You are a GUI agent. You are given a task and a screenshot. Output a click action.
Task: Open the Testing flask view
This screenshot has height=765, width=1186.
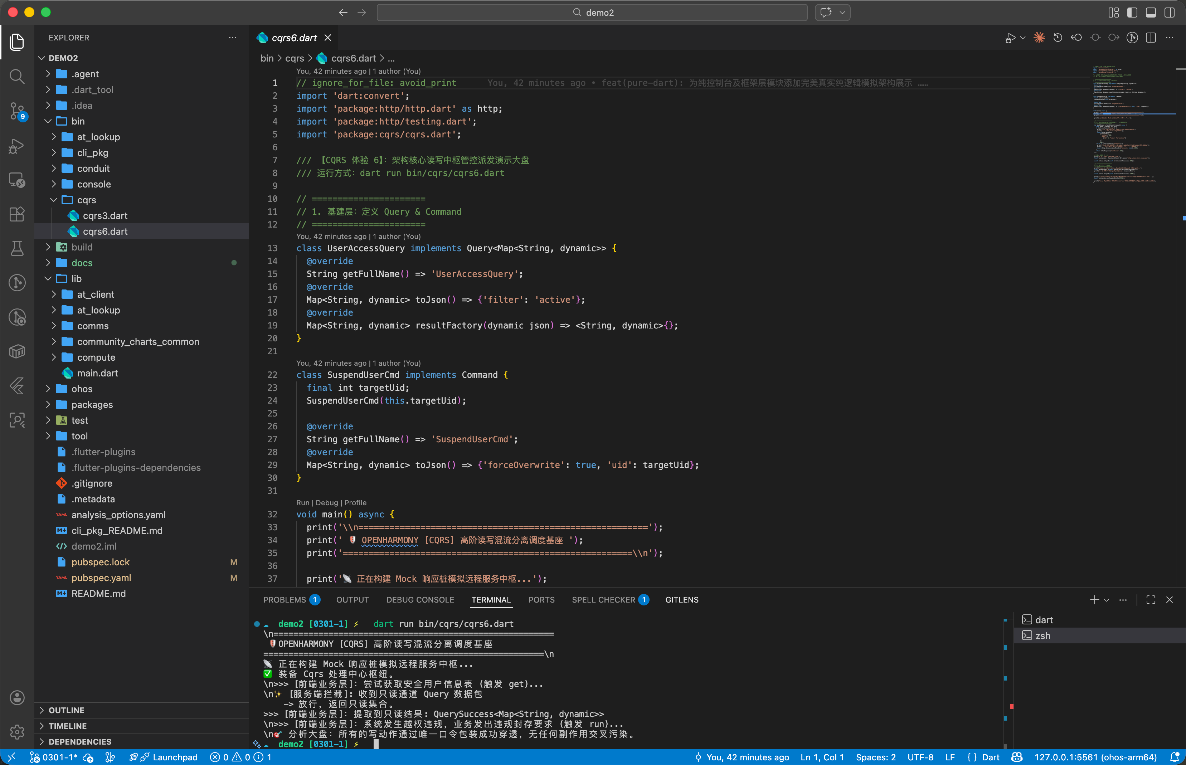pyautogui.click(x=17, y=248)
